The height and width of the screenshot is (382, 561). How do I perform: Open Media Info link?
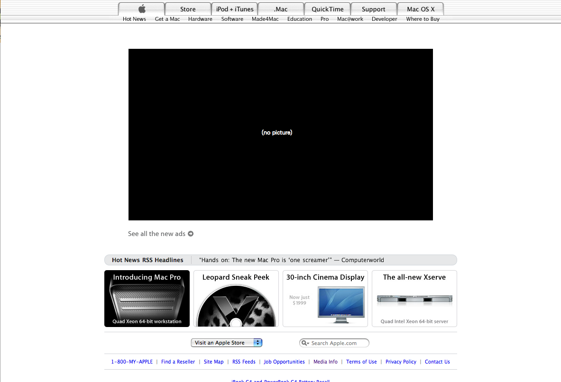coord(325,362)
